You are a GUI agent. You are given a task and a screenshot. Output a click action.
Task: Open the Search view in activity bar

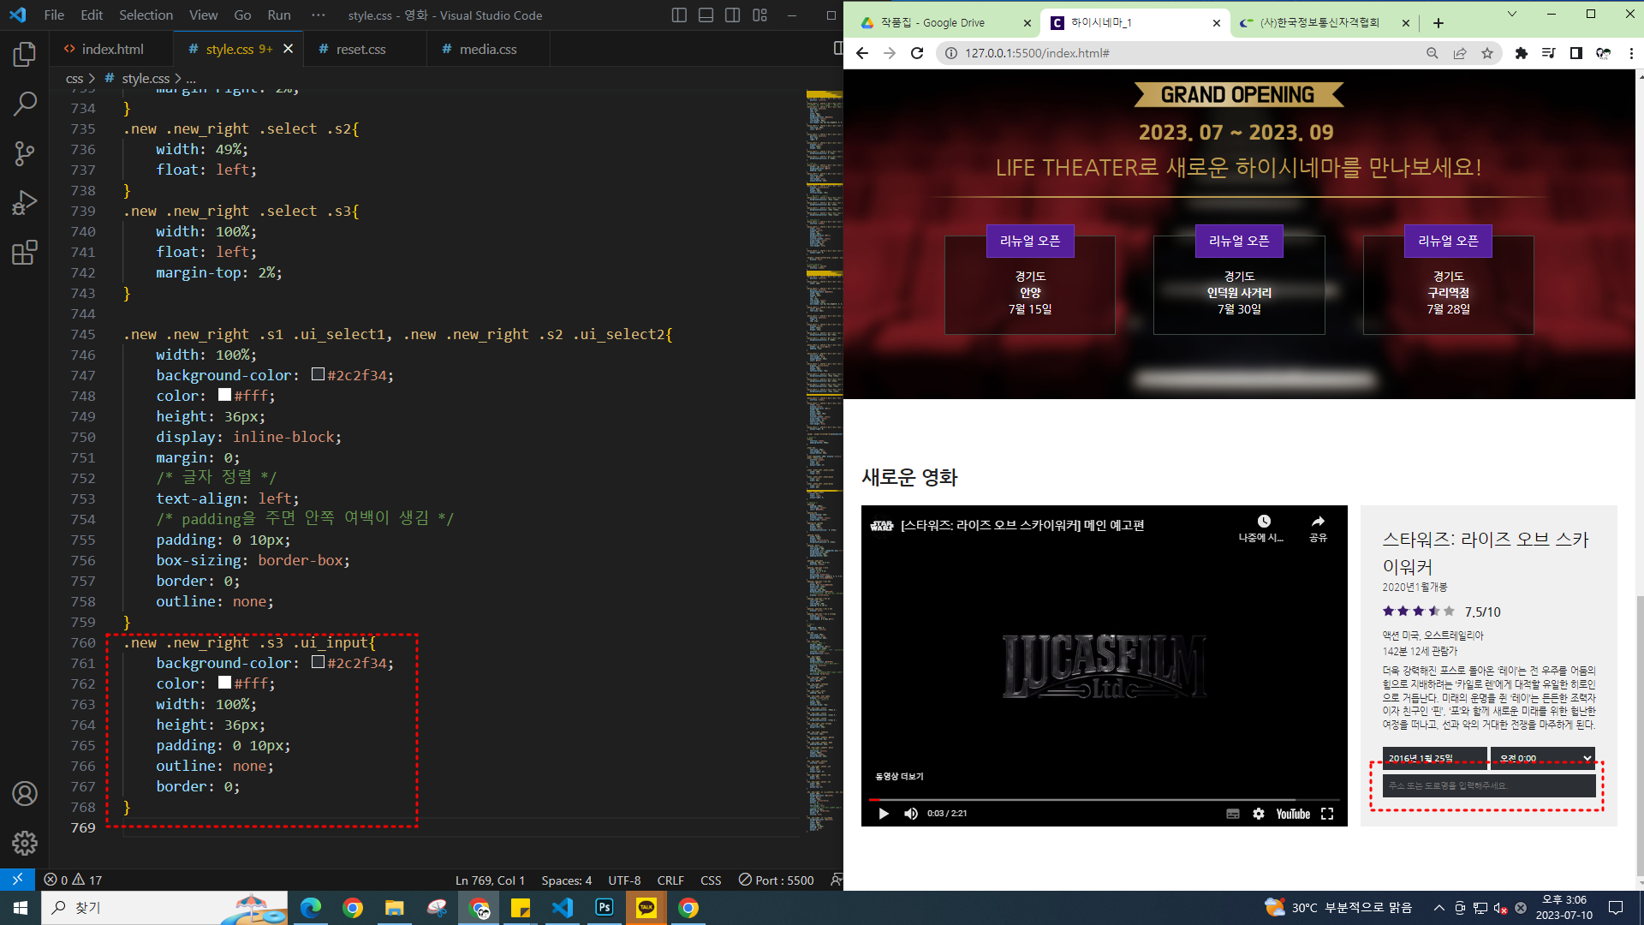[25, 104]
